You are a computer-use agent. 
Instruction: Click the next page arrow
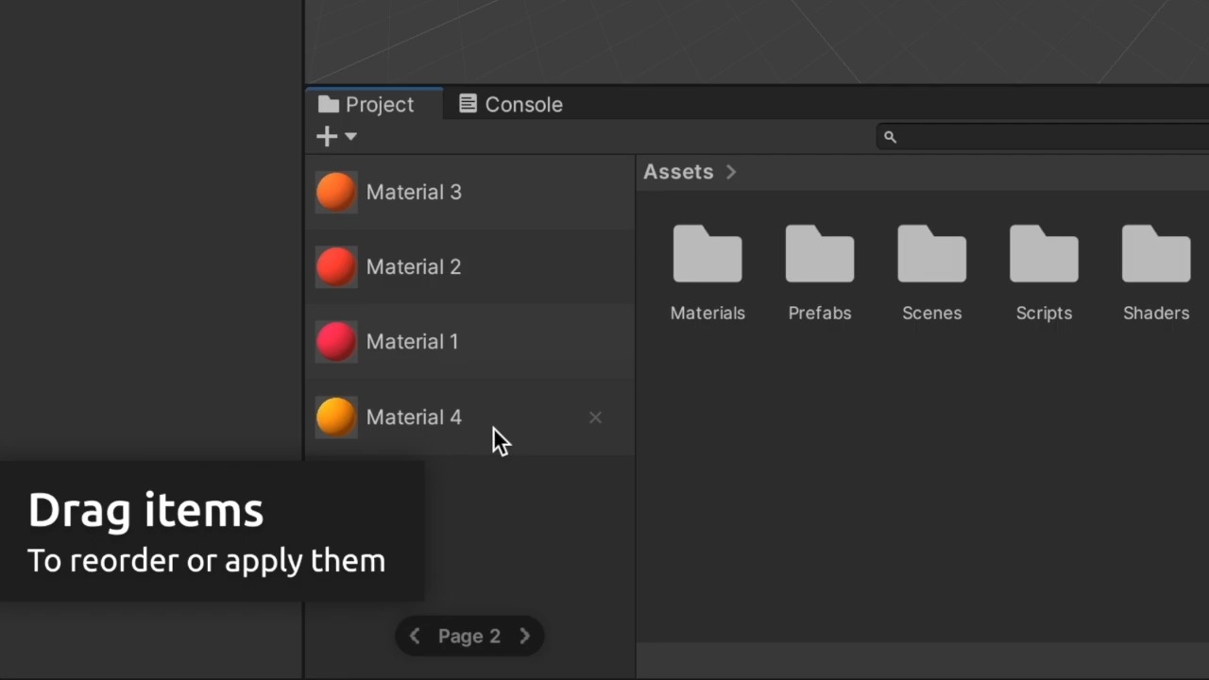click(524, 636)
